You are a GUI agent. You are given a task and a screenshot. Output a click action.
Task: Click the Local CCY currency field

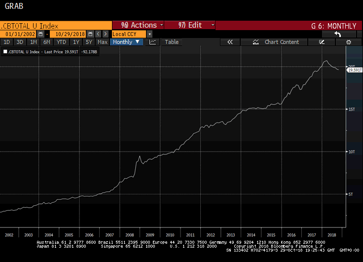[x=129, y=34]
